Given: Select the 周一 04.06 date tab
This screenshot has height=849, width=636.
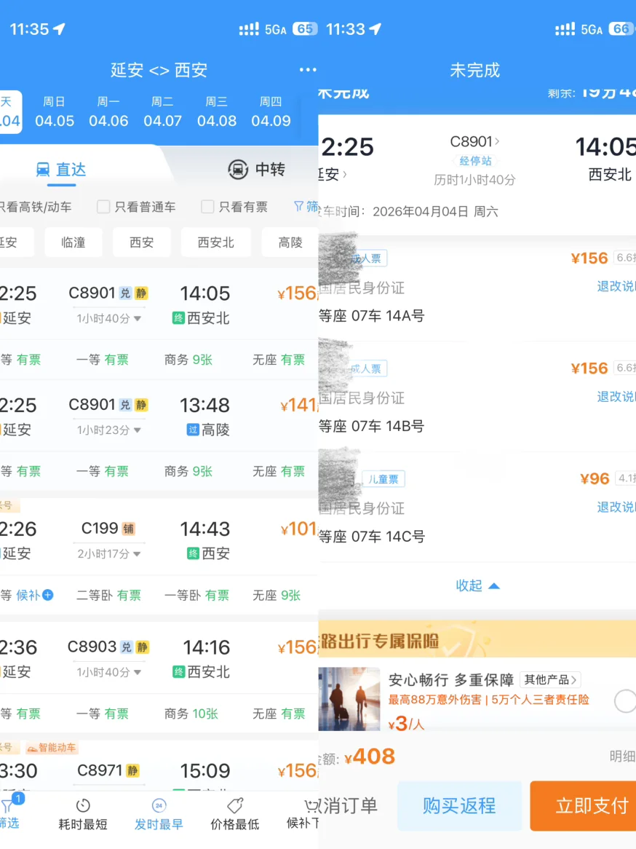Looking at the screenshot, I should (x=108, y=112).
